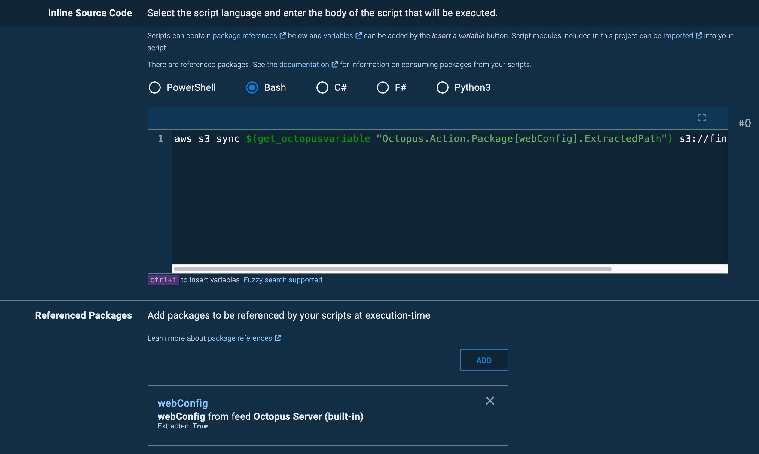Screen dimensions: 759x454
Task: Click the fullscreen code editor icon
Action: click(702, 118)
